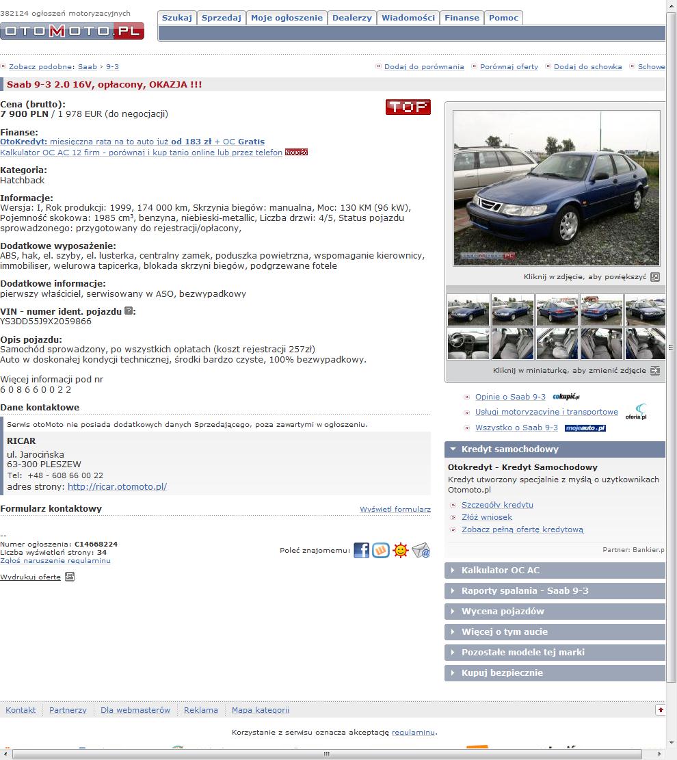Click Wydrukuj ofertę link
This screenshot has height=760, width=677.
click(31, 577)
